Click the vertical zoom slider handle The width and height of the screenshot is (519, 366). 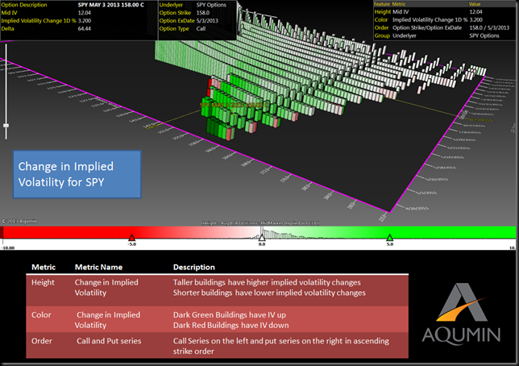[x=6, y=126]
